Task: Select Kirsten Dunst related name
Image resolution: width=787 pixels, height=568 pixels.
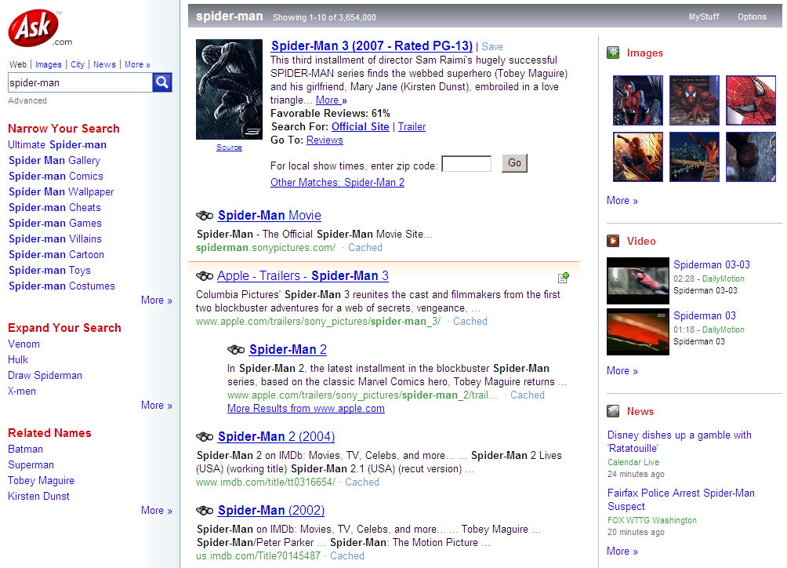Action: click(x=38, y=496)
